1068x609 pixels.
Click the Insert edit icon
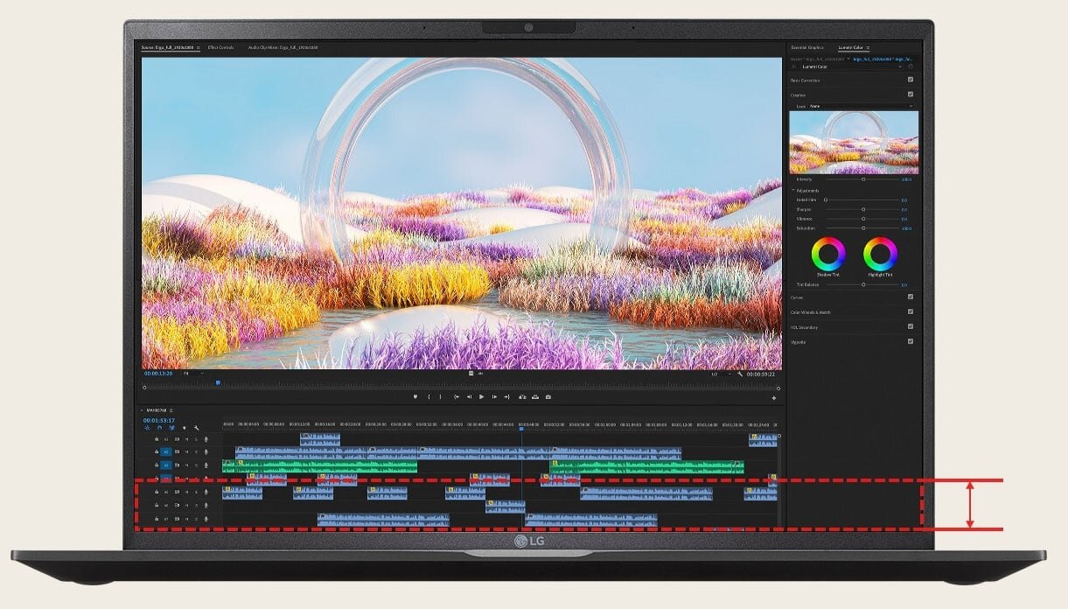tap(522, 397)
